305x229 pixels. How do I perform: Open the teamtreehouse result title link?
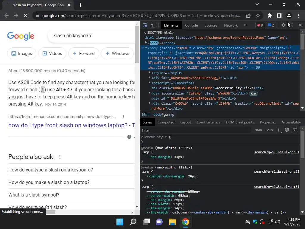(71, 125)
